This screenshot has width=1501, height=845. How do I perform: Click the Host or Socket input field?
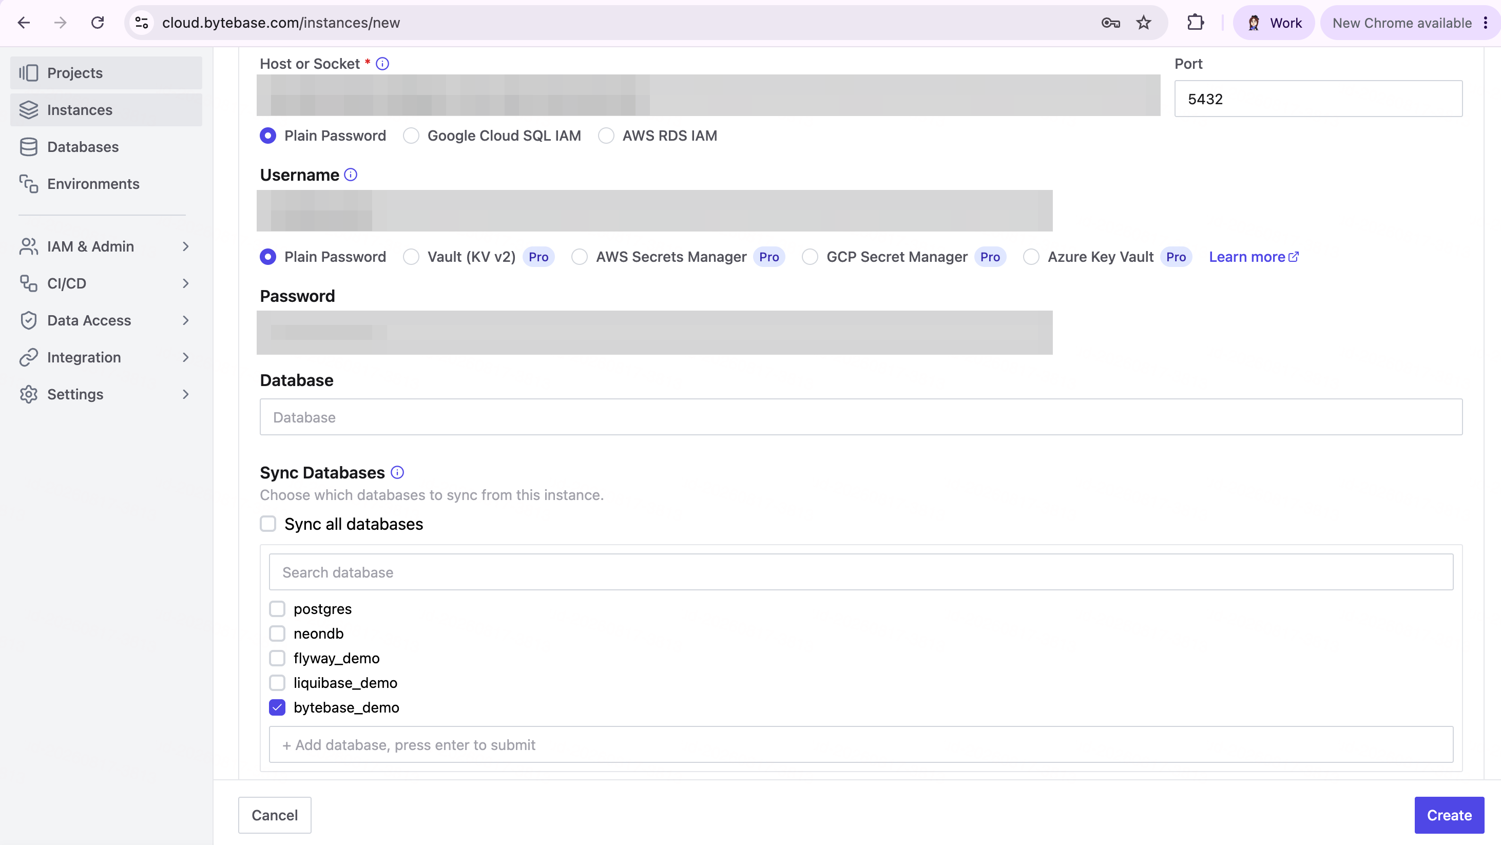coord(708,95)
